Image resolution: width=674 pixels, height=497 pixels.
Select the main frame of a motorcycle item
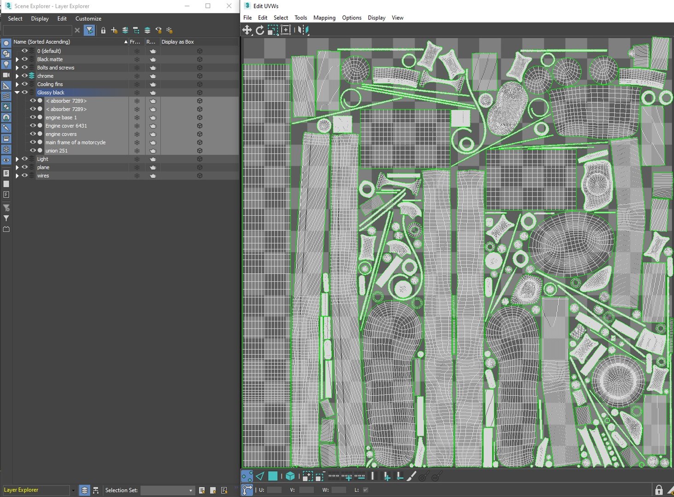(x=75, y=142)
